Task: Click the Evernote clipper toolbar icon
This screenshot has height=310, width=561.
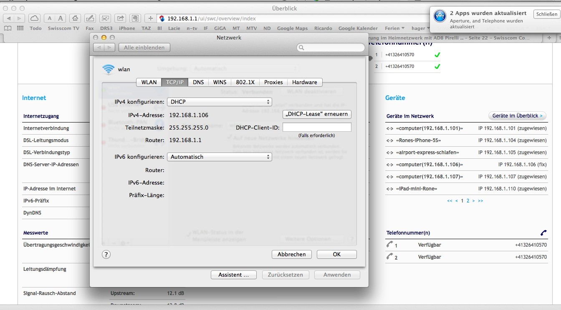Action: pyautogui.click(x=134, y=18)
